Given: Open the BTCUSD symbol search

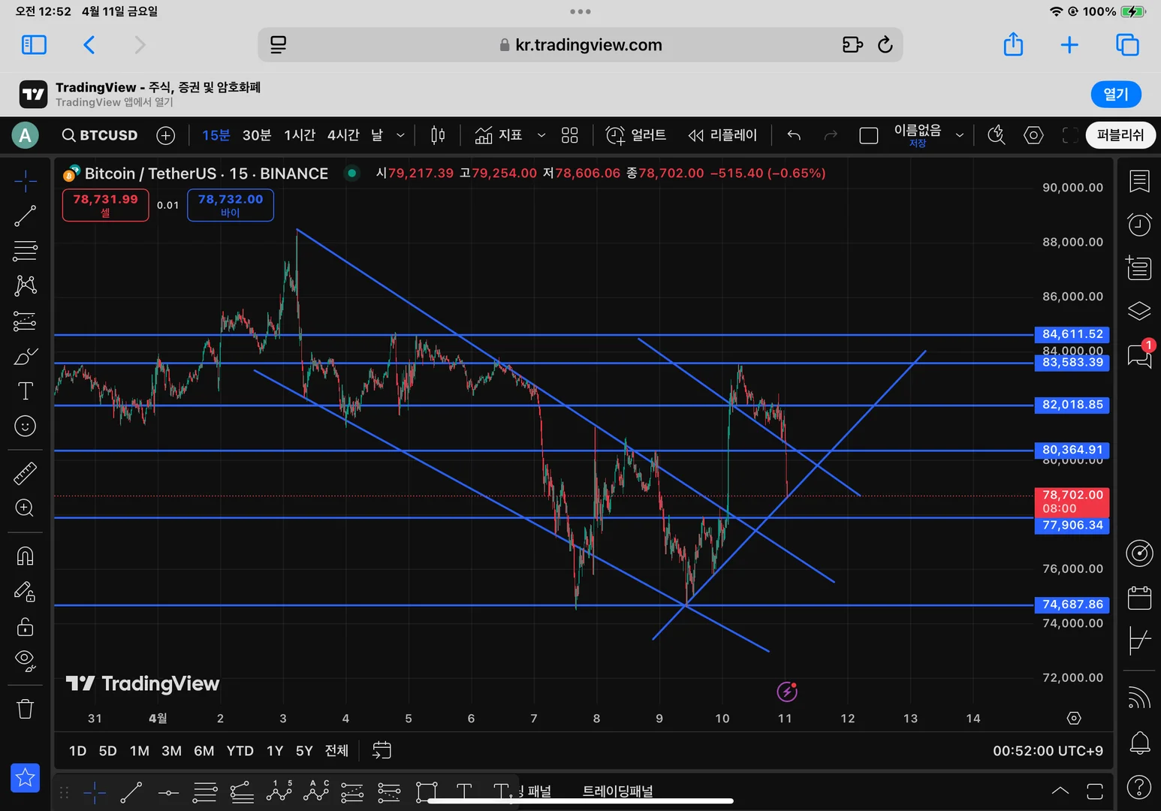Looking at the screenshot, I should pyautogui.click(x=100, y=135).
